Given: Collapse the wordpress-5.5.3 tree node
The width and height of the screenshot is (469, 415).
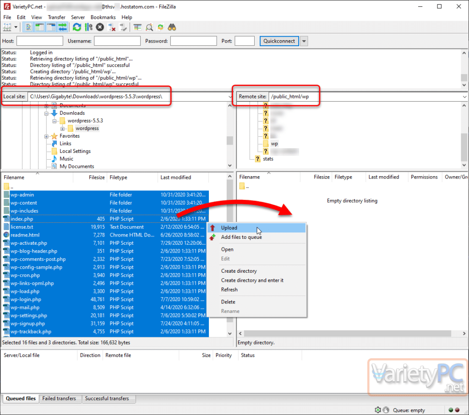Looking at the screenshot, I should click(x=55, y=121).
